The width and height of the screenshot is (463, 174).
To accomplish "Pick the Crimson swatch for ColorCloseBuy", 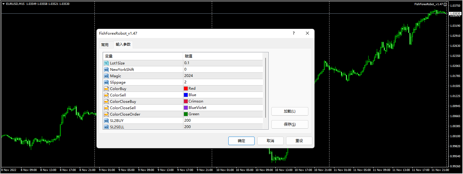I will 186,101.
